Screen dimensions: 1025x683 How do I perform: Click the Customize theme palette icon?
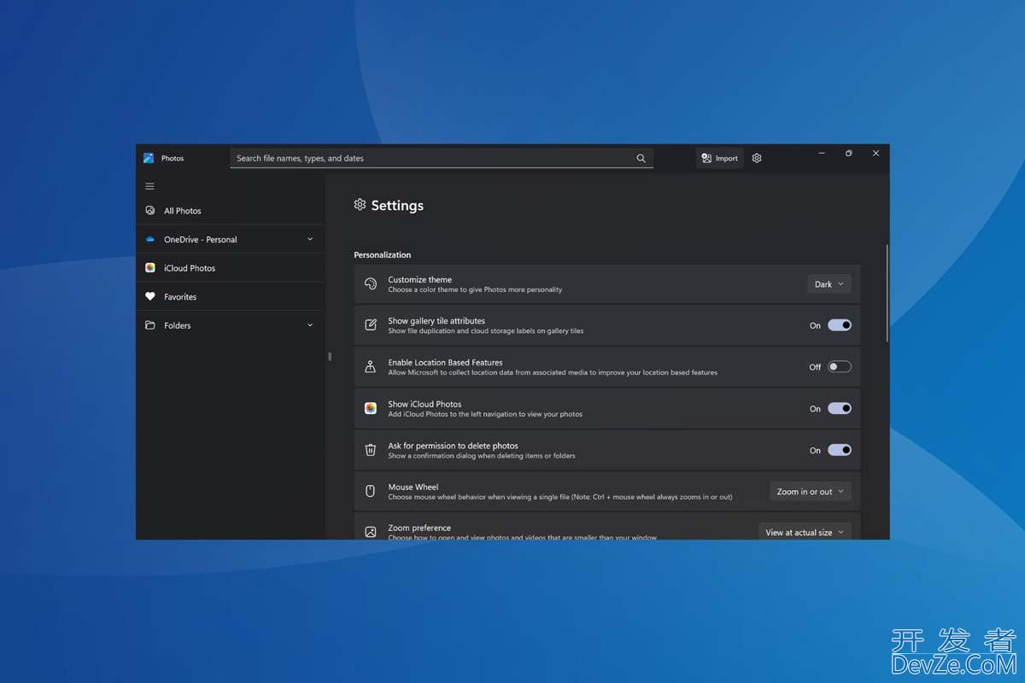(x=371, y=284)
